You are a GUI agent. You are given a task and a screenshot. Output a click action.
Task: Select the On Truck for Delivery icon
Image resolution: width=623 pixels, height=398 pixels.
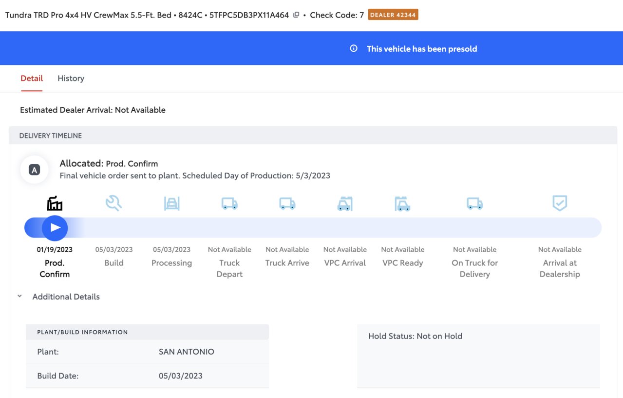point(475,203)
